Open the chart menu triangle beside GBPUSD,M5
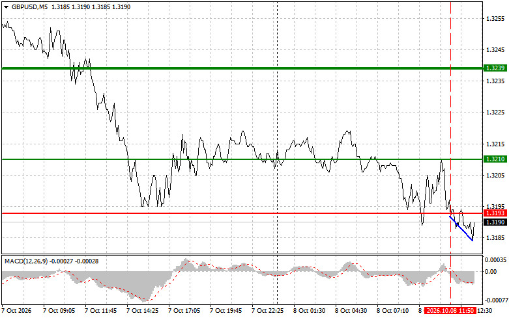Viewport: 509px width, 318px height. coord(6,7)
